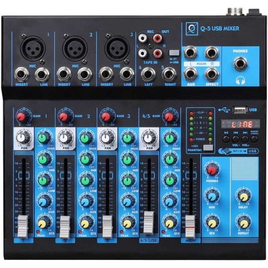Image resolution: width=268 pixels, height=268 pixels.
Task: Click the EFFECT output jack
Action: click(x=212, y=74)
